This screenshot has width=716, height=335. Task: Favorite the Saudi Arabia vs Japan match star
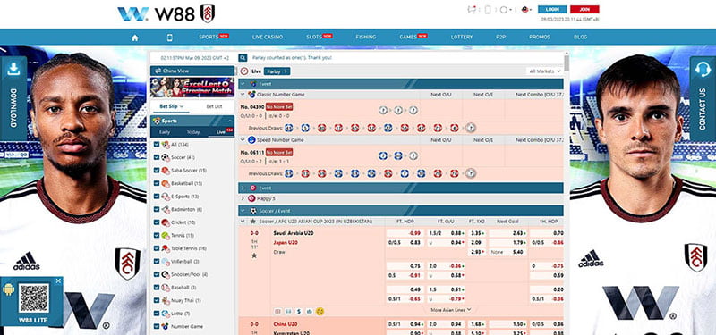point(254,255)
